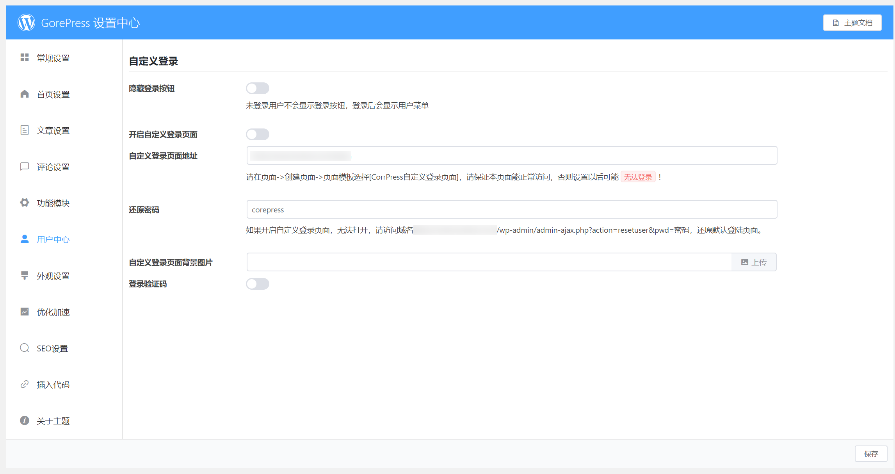Turn on the 登录验证码 switch

click(258, 284)
